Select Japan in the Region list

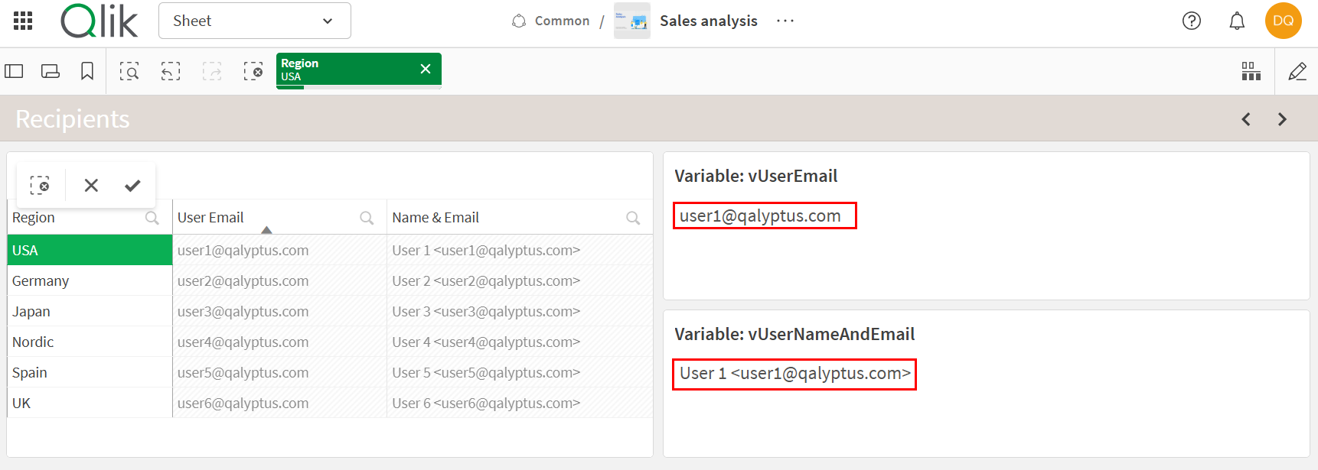point(90,311)
